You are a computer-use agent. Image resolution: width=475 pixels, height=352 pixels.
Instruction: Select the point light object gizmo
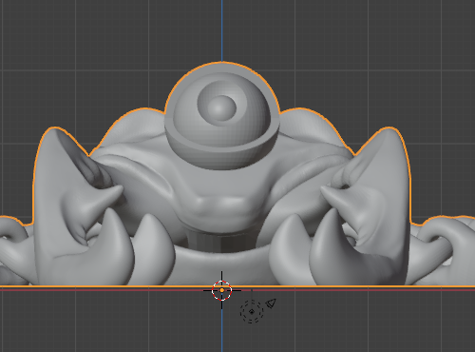pos(252,312)
